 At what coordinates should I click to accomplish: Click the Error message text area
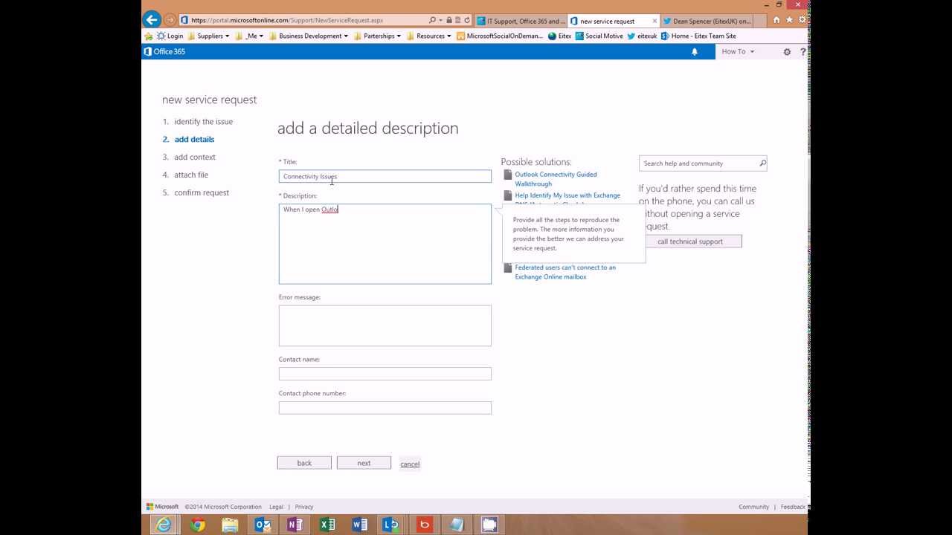tap(385, 325)
